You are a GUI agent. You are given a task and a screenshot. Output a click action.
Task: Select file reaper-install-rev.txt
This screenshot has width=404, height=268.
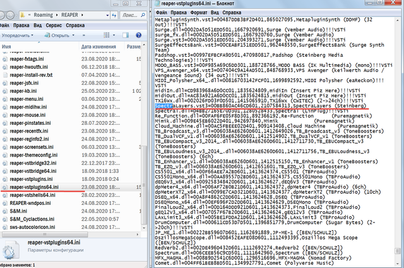31,75
